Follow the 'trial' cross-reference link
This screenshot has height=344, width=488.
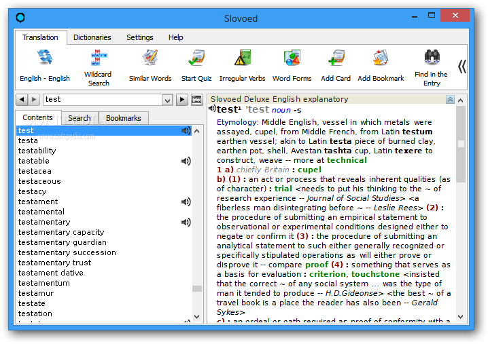point(283,189)
